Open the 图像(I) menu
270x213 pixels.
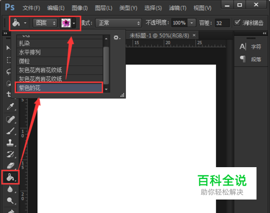point(80,8)
